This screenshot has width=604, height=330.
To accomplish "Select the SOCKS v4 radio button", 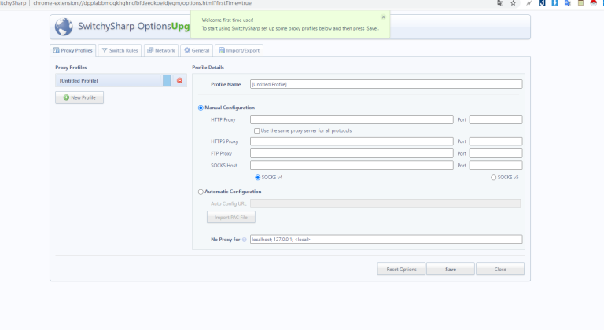I will coord(258,178).
